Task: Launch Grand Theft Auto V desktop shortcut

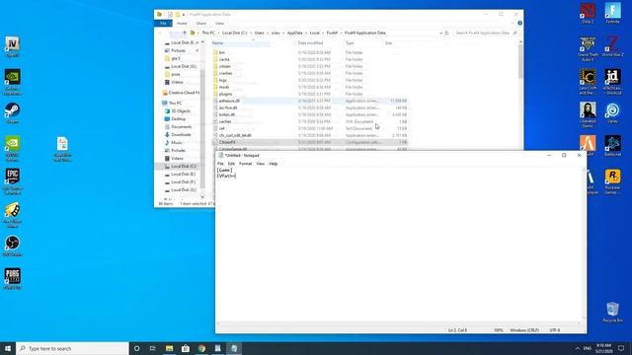Action: pyautogui.click(x=588, y=48)
